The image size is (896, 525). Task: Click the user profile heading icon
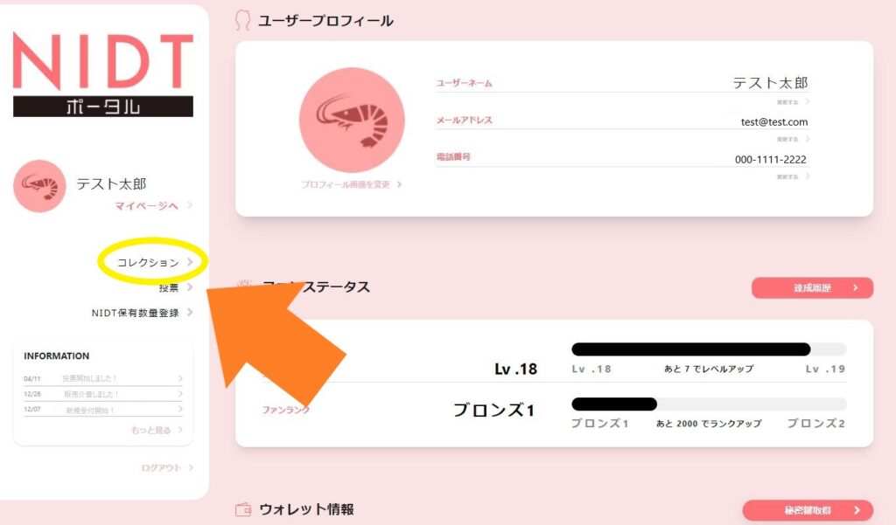243,21
